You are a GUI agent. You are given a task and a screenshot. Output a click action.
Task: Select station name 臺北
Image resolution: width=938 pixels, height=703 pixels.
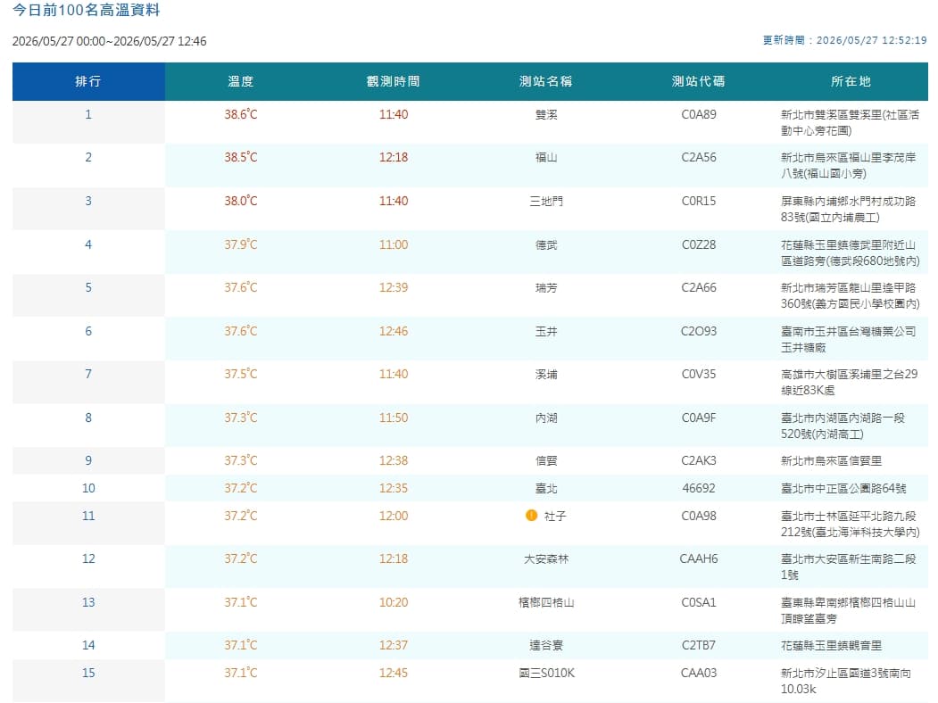point(546,488)
